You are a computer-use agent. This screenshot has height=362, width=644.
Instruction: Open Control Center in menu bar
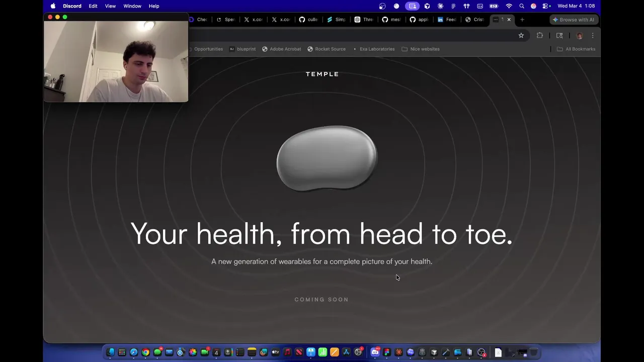(545, 6)
